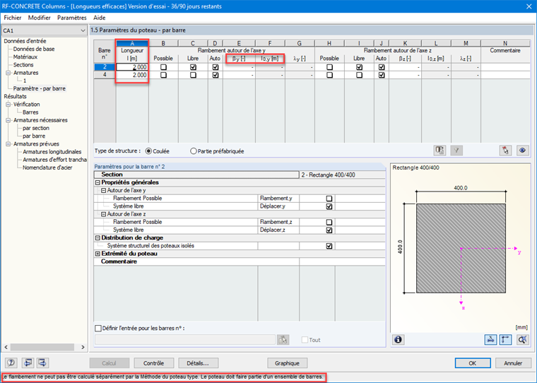
Task: Select Matériaux in the navigator tree
Action: [25, 57]
